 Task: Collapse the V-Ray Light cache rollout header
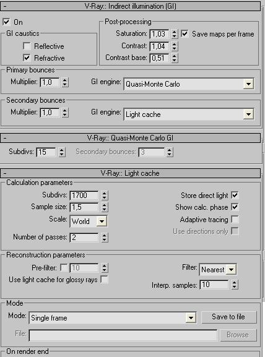[130, 173]
